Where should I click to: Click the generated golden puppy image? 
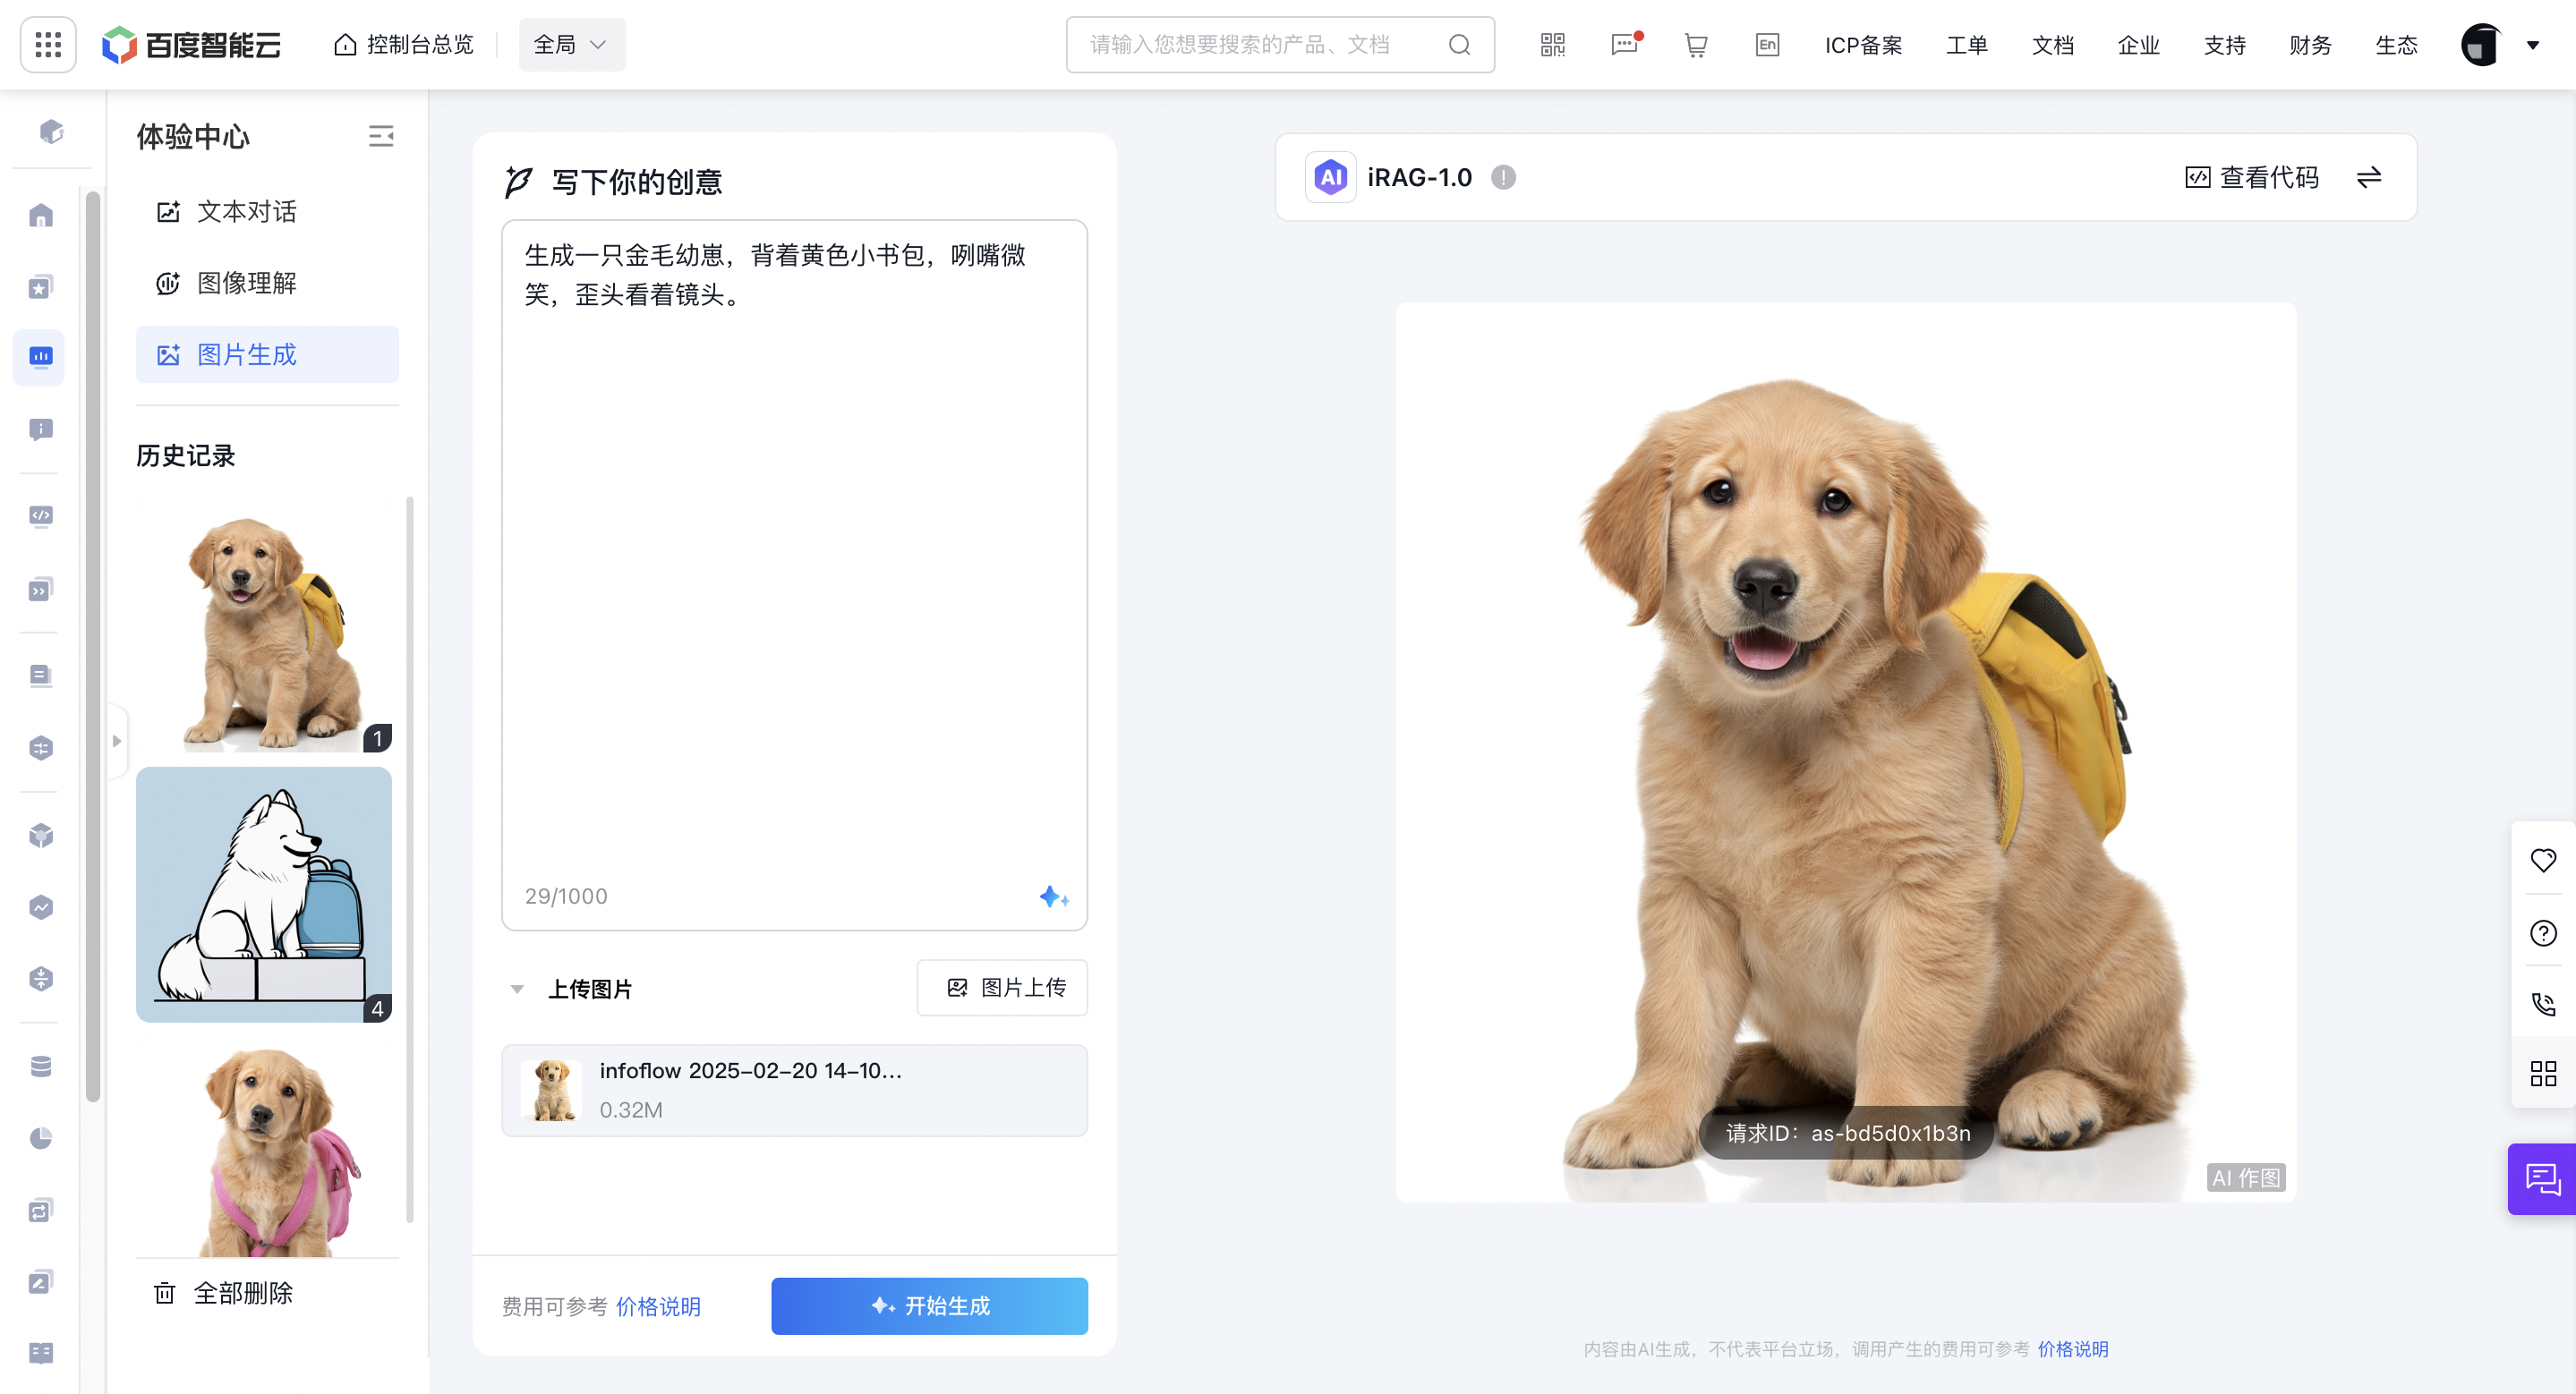click(1845, 752)
